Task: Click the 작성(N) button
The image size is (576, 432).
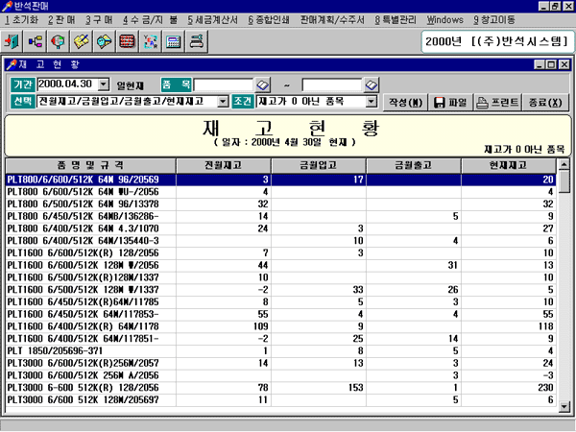Action: click(405, 102)
